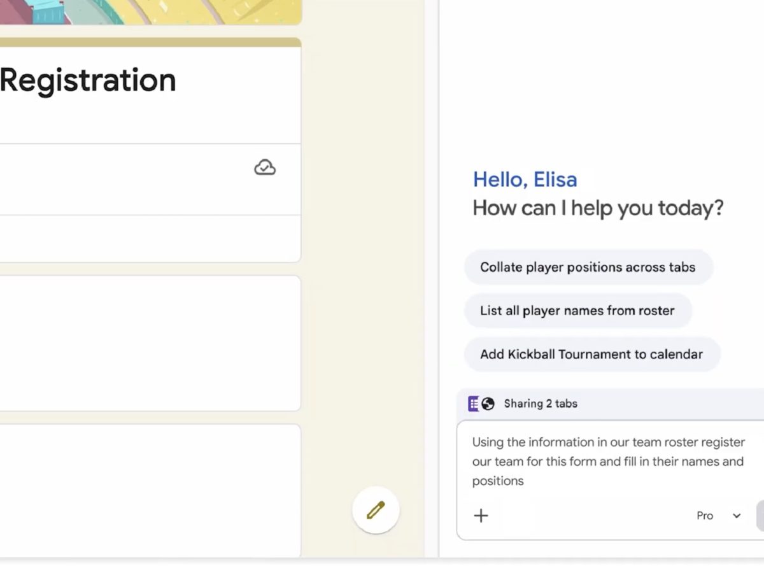Click the pencil edit floating button

tap(376, 510)
